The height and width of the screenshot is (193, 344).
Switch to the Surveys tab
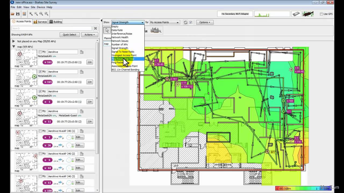[40, 22]
